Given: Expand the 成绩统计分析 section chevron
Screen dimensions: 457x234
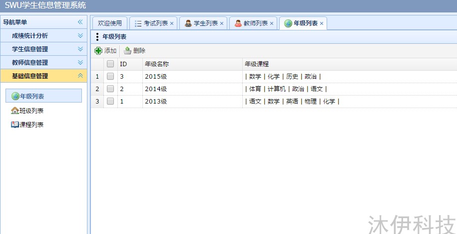Looking at the screenshot, I should (80, 35).
